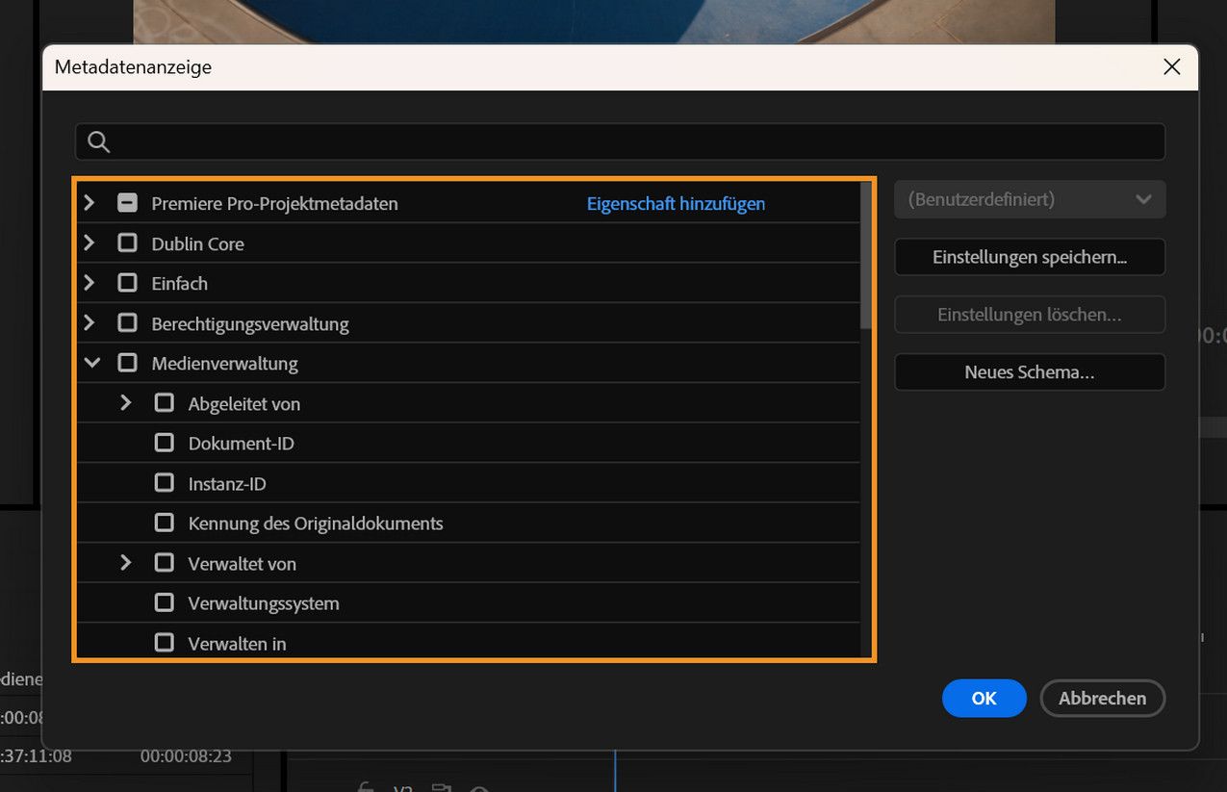This screenshot has height=792, width=1227.
Task: Enable the Einfach metadata checkbox
Action: coord(127,283)
